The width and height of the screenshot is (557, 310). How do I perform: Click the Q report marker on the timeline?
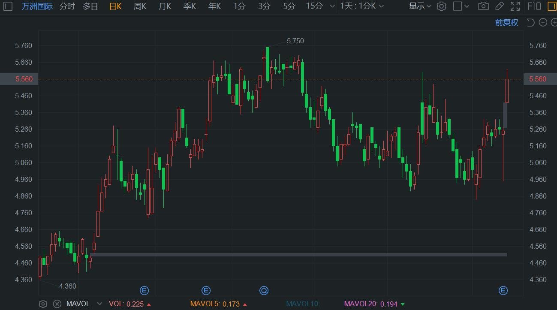(264, 290)
